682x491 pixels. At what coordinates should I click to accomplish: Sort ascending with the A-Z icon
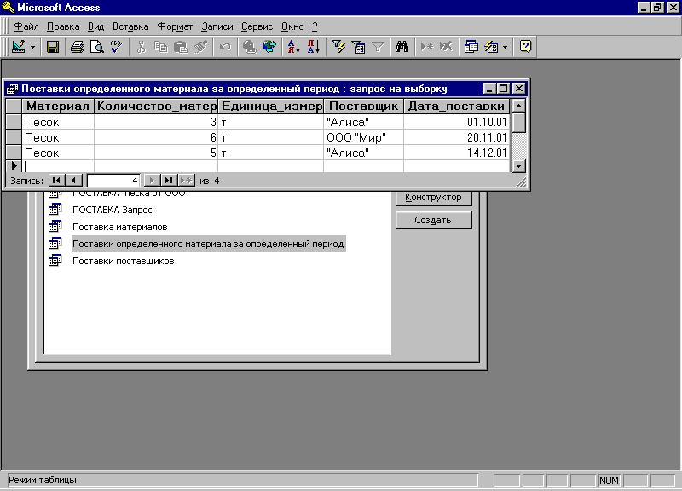pyautogui.click(x=294, y=47)
